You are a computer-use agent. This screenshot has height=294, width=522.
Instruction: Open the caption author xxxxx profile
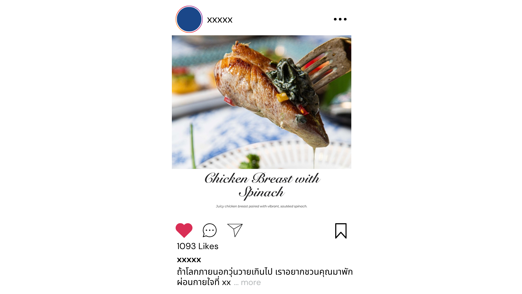point(189,260)
